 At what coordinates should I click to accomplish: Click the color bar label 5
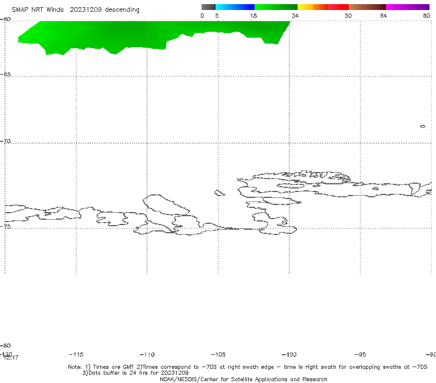coord(217,15)
